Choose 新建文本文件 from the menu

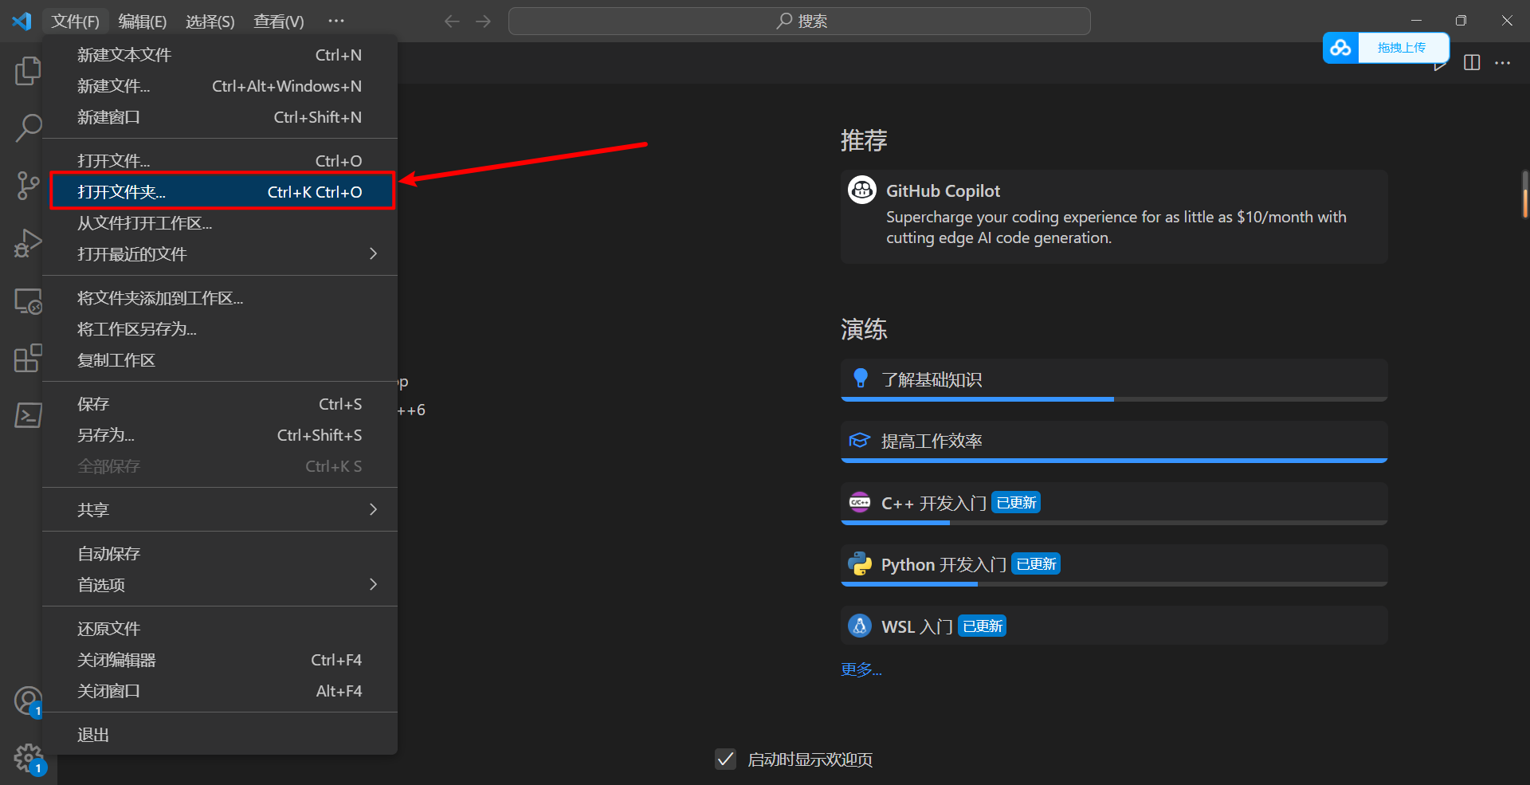[x=220, y=55]
